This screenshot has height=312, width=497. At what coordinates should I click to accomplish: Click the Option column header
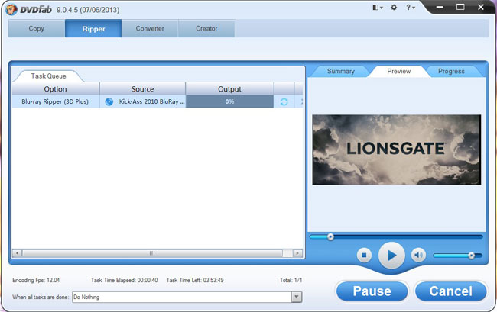point(56,88)
